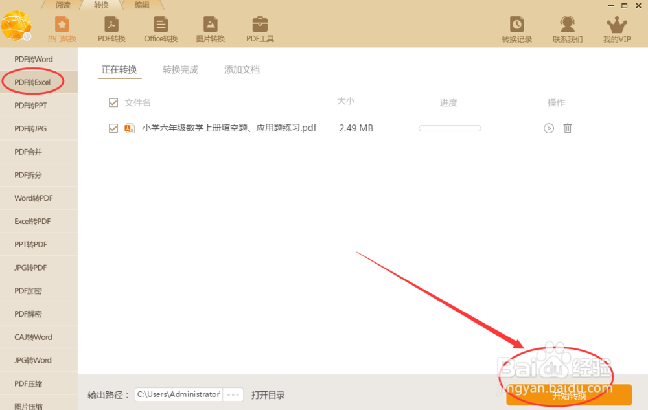Choose CAJ转Word in the sidebar
This screenshot has height=410, width=648.
click(39, 337)
